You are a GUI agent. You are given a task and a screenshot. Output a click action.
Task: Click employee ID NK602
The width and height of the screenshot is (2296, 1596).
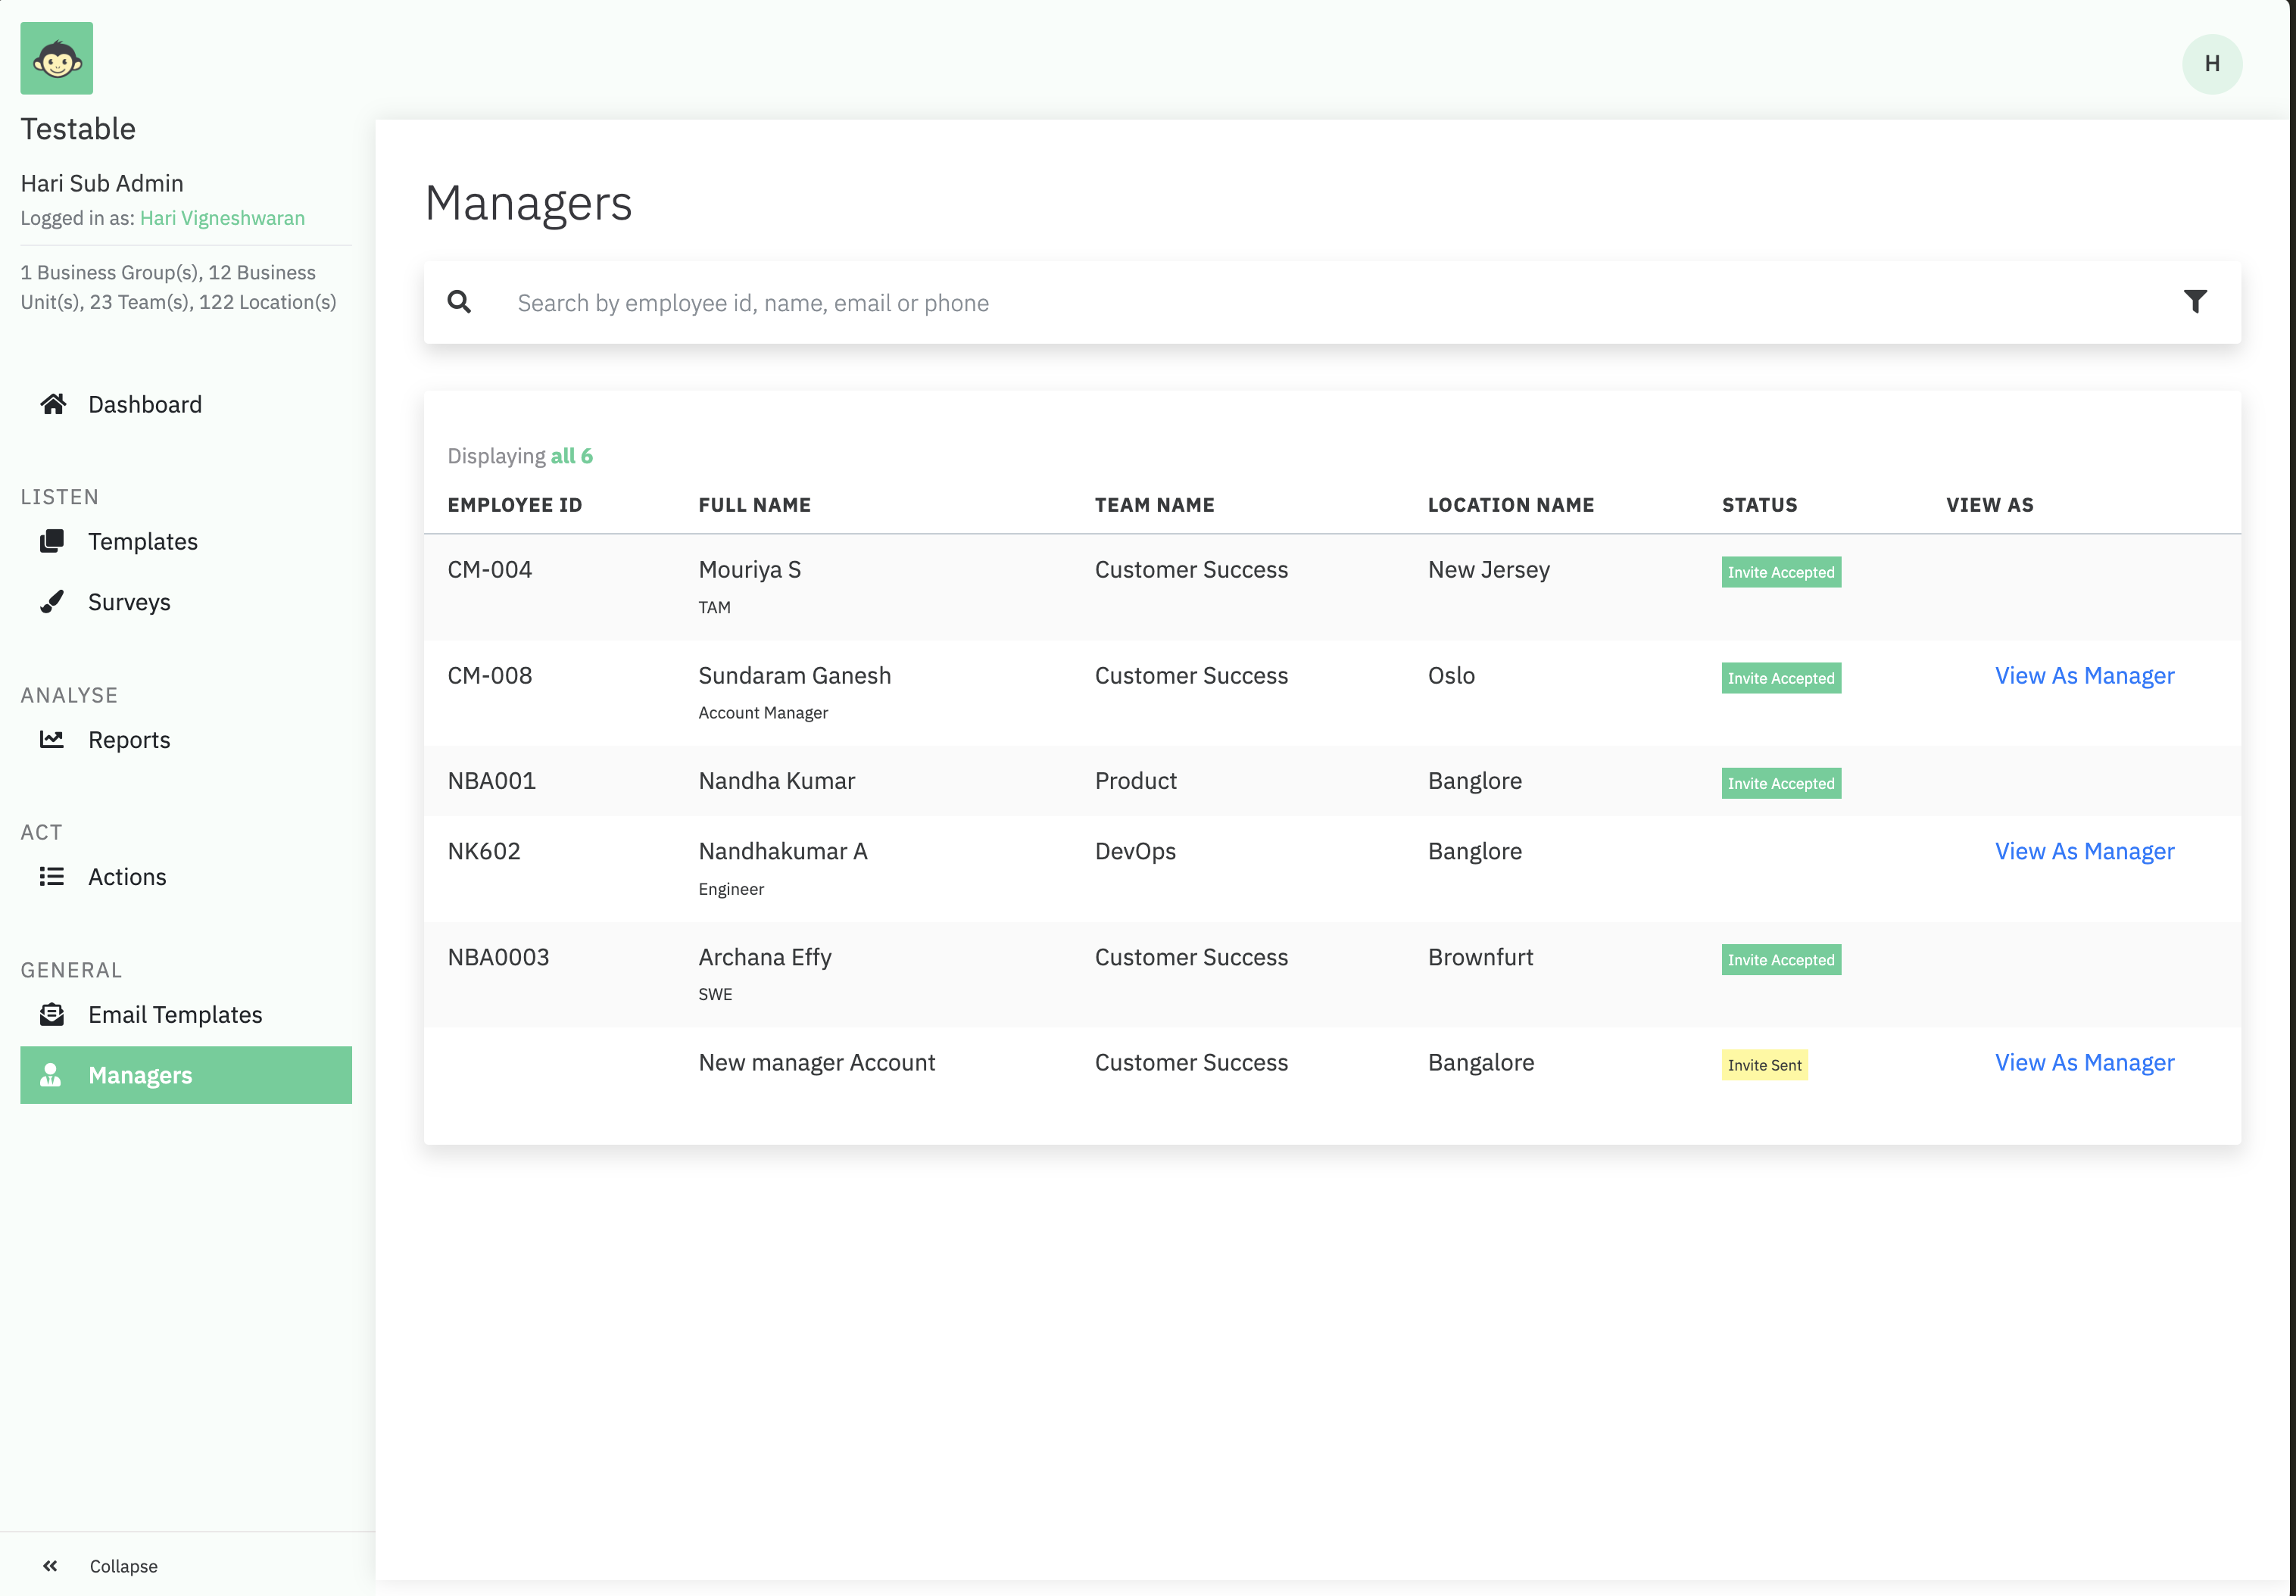click(484, 852)
